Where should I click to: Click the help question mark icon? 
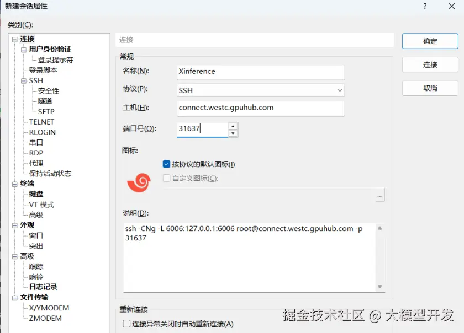[425, 6]
